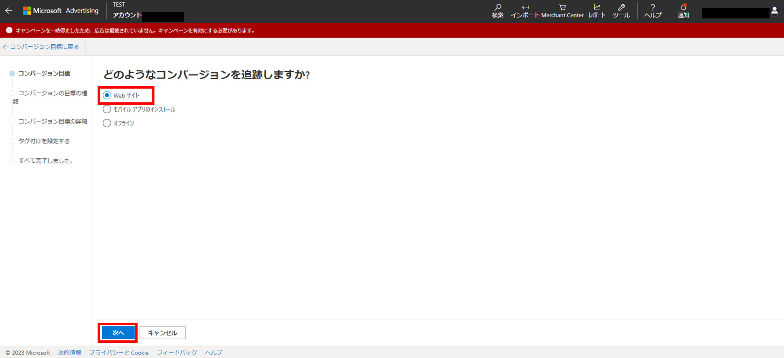Image resolution: width=784 pixels, height=358 pixels.
Task: Open プライバシーと Cookie footer link
Action: click(x=119, y=353)
